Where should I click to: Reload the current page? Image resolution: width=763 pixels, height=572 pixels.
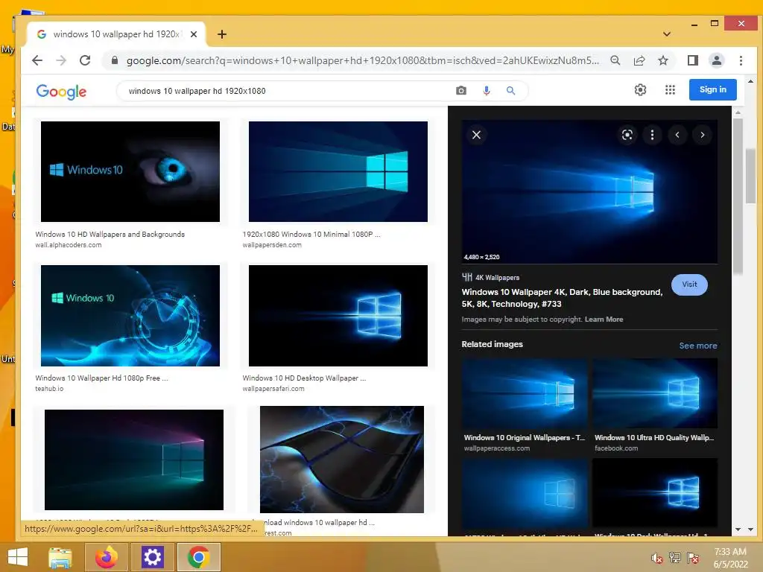pyautogui.click(x=85, y=61)
